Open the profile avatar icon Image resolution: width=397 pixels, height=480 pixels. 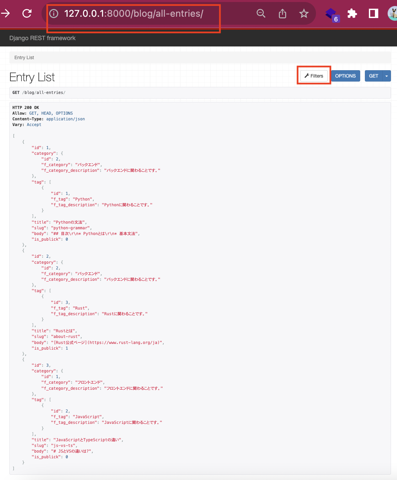[392, 13]
